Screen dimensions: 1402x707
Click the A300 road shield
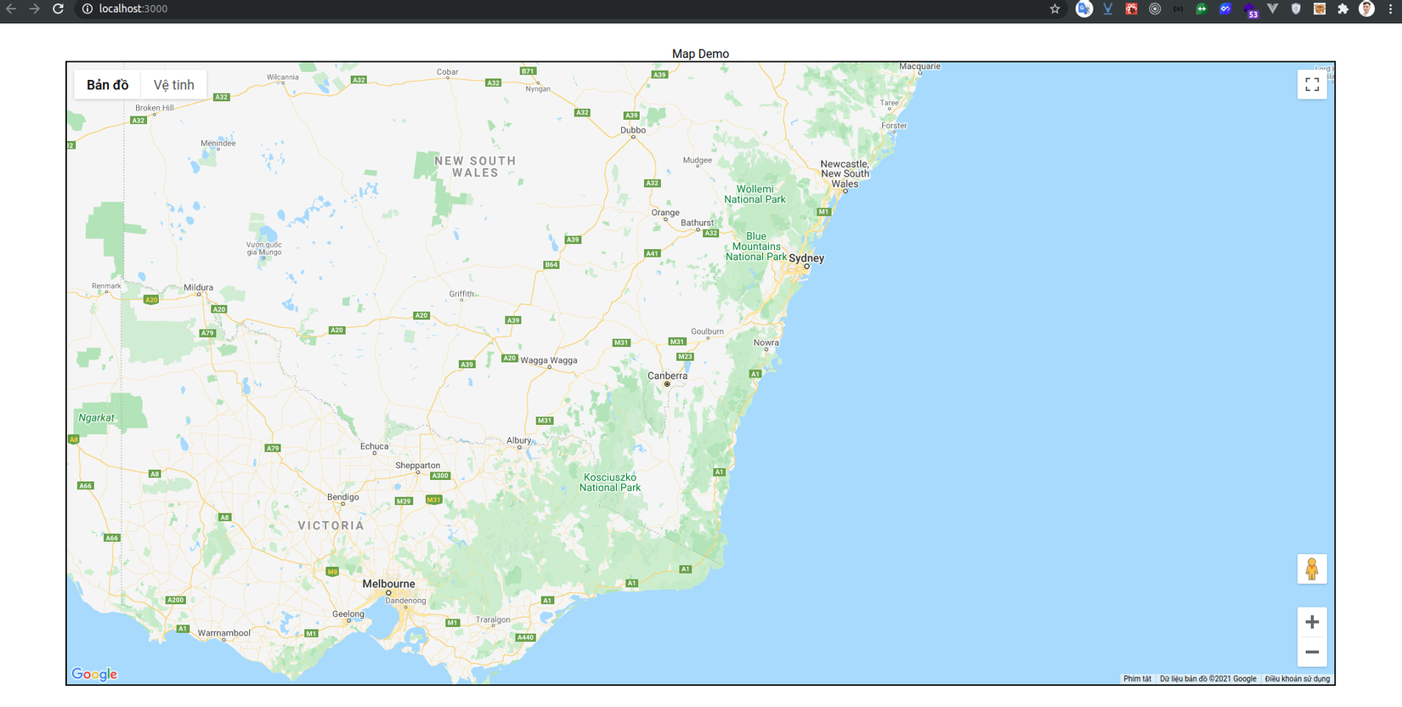point(440,476)
